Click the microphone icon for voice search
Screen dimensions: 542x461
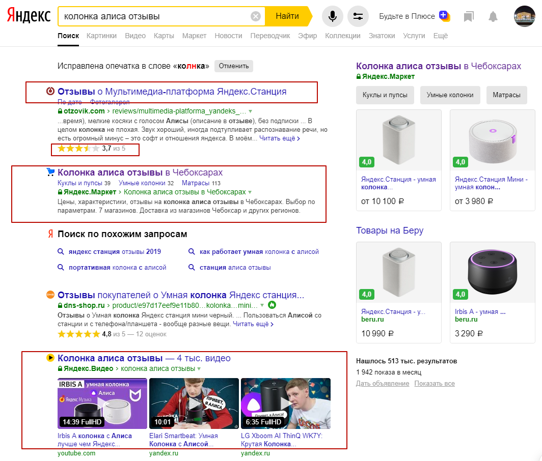coord(332,16)
